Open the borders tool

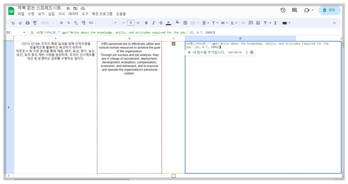pos(185,23)
